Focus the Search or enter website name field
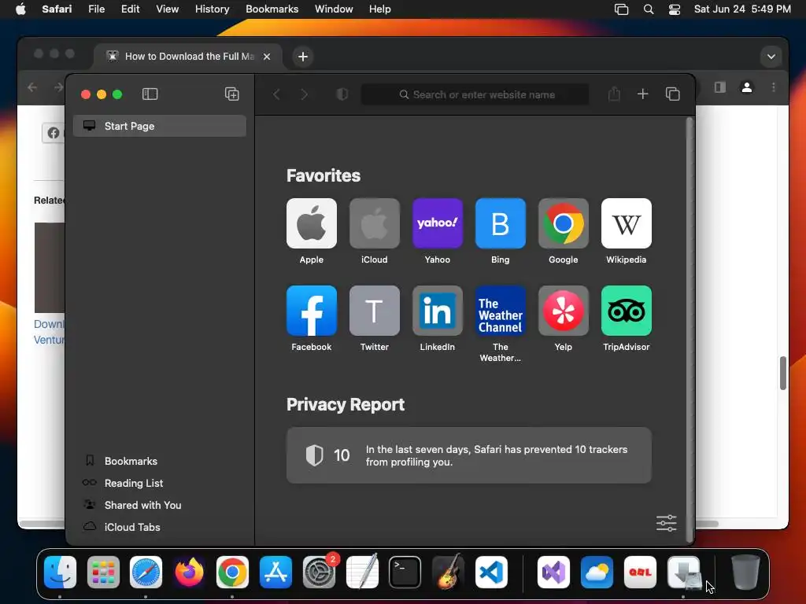806x604 pixels. coord(475,94)
